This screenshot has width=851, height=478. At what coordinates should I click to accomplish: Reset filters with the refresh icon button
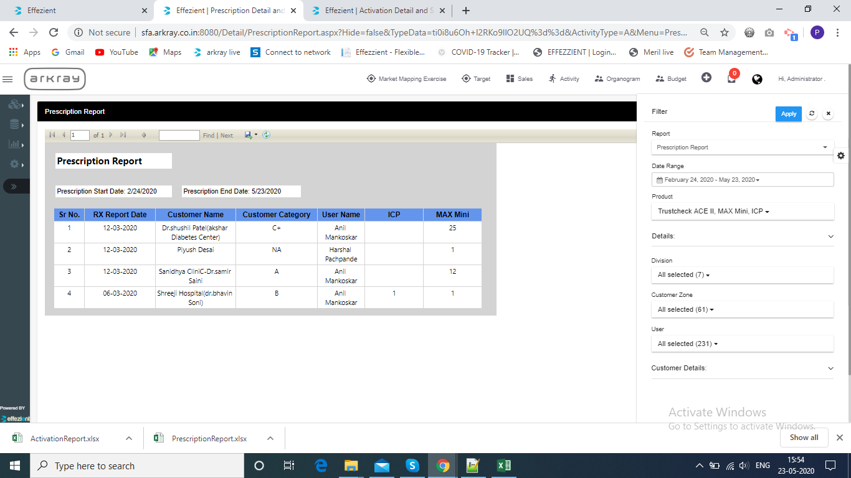pos(811,114)
